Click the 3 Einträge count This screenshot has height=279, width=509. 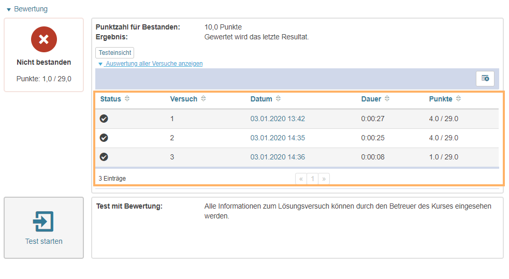pyautogui.click(x=112, y=179)
